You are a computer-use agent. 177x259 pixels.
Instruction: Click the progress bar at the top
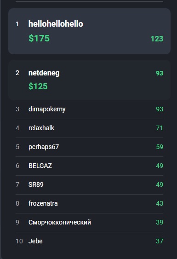coord(89,1)
